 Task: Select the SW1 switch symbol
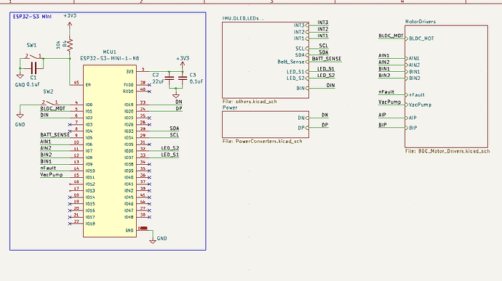(x=33, y=57)
